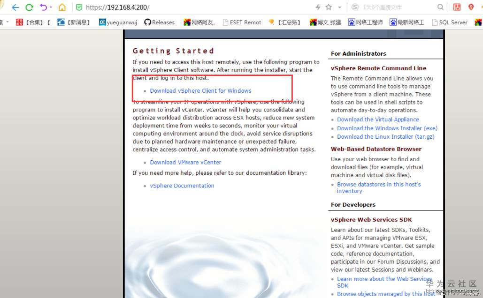Go to the browser Home page

tap(62, 7)
